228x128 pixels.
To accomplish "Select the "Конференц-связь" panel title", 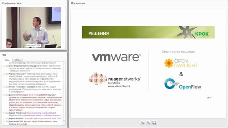I will (12, 3).
